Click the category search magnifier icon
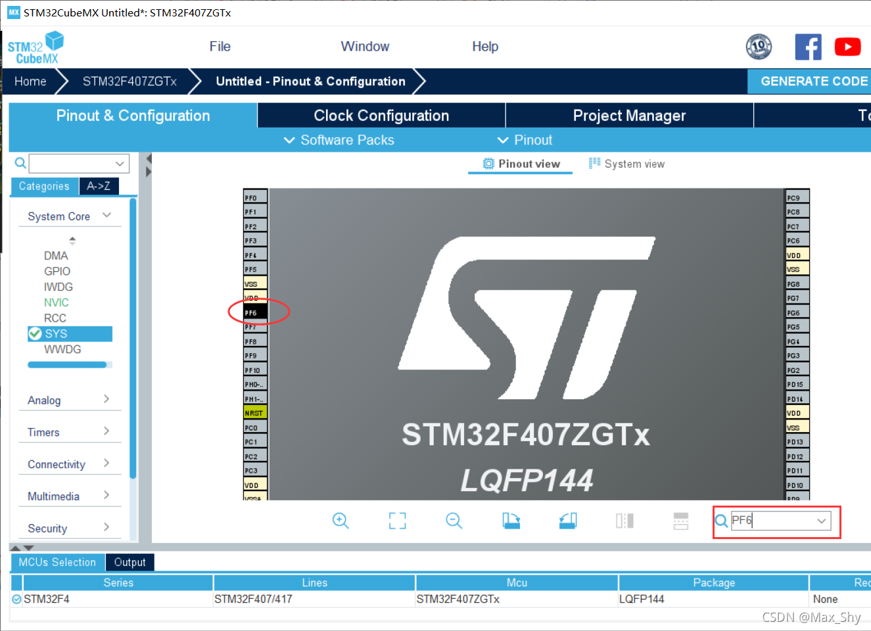Image resolution: width=871 pixels, height=631 pixels. pos(20,163)
